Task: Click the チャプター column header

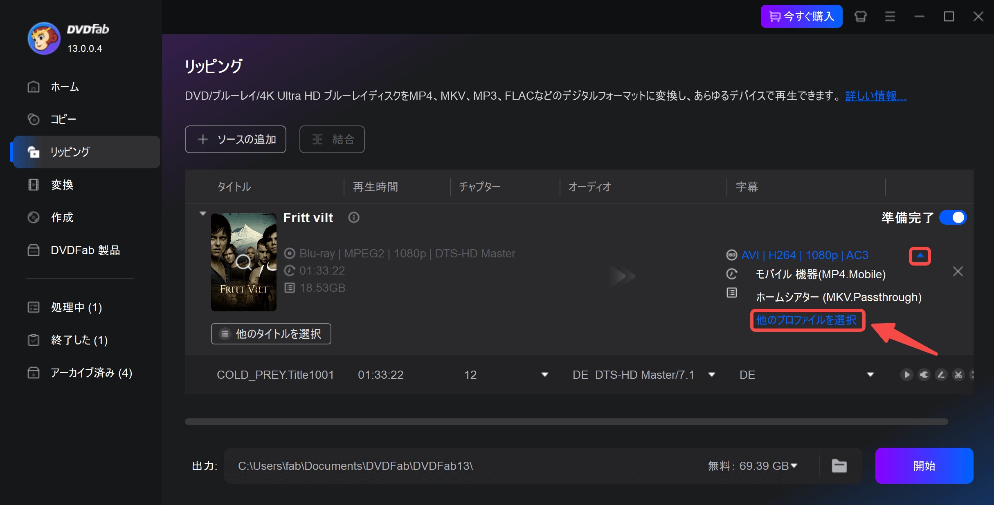Action: point(480,187)
